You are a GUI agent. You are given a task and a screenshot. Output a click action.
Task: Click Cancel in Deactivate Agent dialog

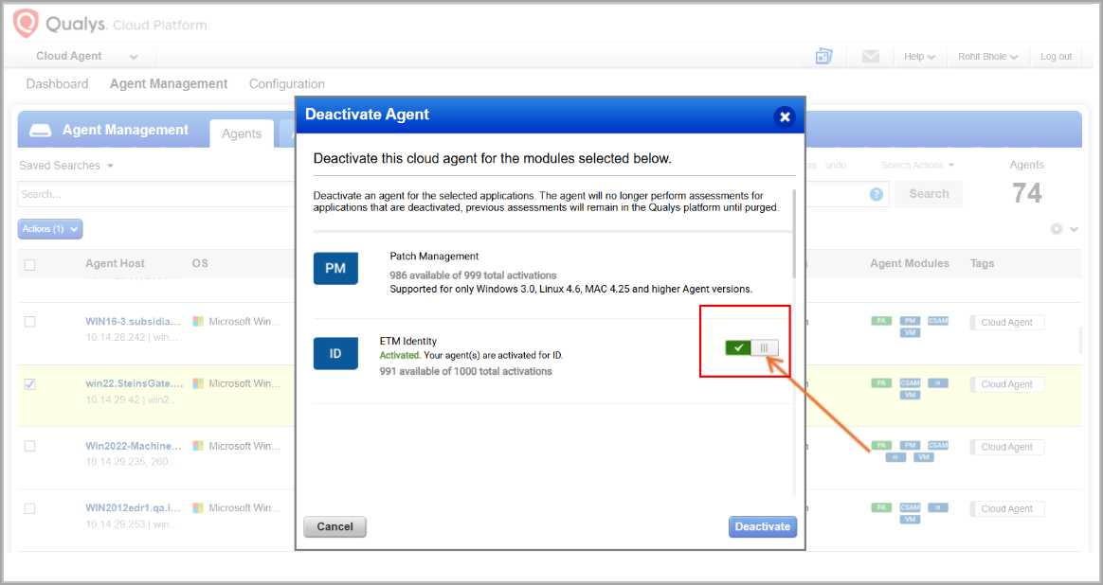pyautogui.click(x=335, y=526)
